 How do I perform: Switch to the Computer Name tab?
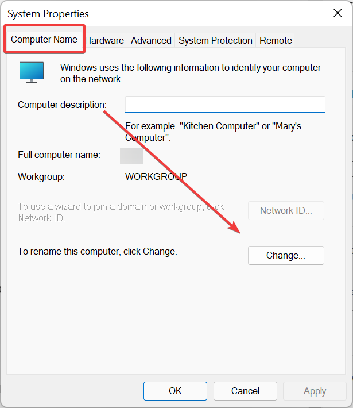click(44, 40)
